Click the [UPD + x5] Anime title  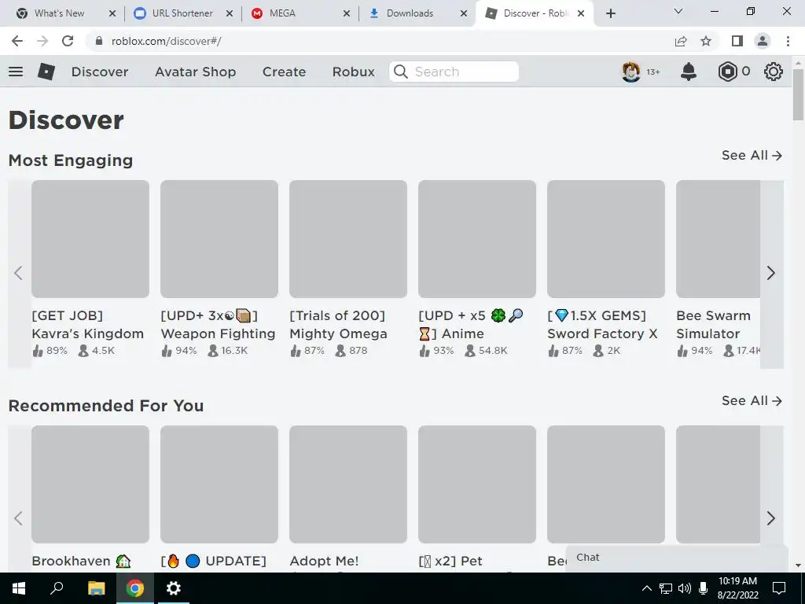[471, 325]
